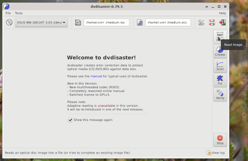Uncheck Show this message again
The image size is (248, 161).
coord(70,120)
